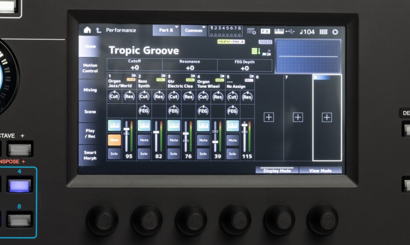Open the Display Mode selector

[x=277, y=170]
